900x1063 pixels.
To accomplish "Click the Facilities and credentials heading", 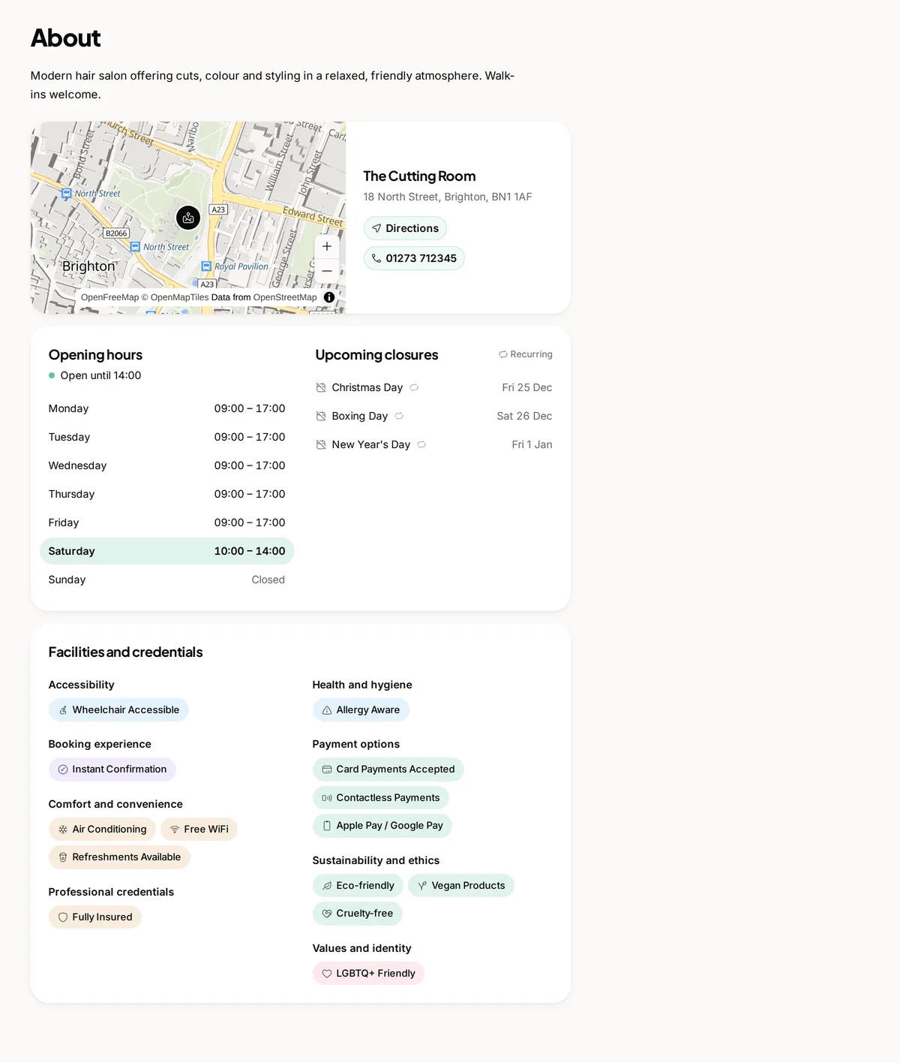I will click(126, 652).
